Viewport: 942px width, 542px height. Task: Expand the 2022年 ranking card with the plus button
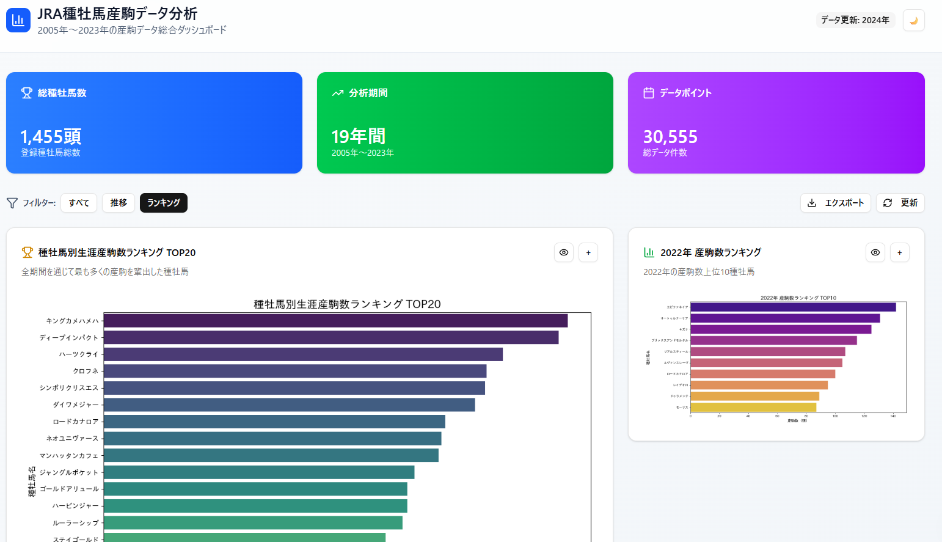900,252
